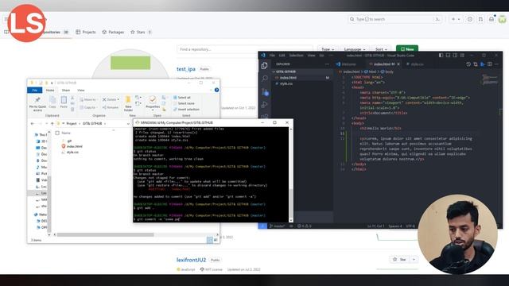
Task: Open the View tab in File Explorer
Action: pos(81,90)
